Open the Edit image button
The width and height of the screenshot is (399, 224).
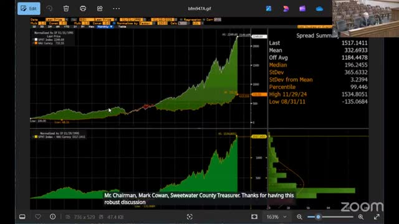click(29, 8)
